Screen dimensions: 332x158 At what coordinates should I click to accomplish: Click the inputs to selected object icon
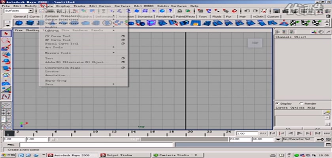pos(247,11)
